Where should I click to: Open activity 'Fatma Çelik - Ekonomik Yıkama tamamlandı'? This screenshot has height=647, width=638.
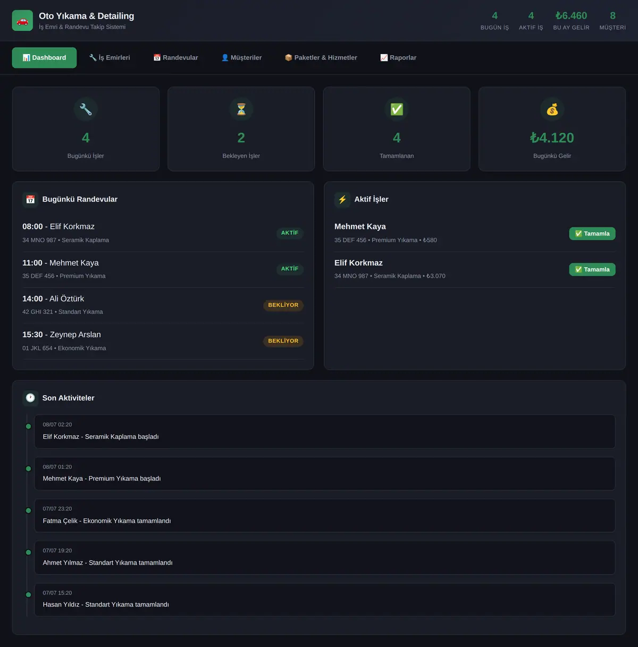pyautogui.click(x=325, y=516)
